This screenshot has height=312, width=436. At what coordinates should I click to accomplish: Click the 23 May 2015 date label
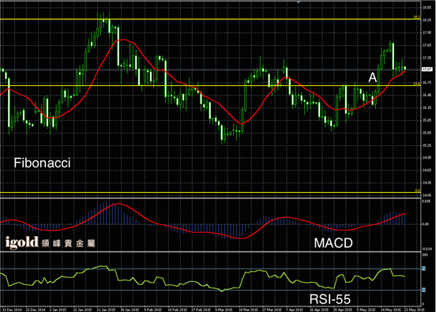point(415,310)
